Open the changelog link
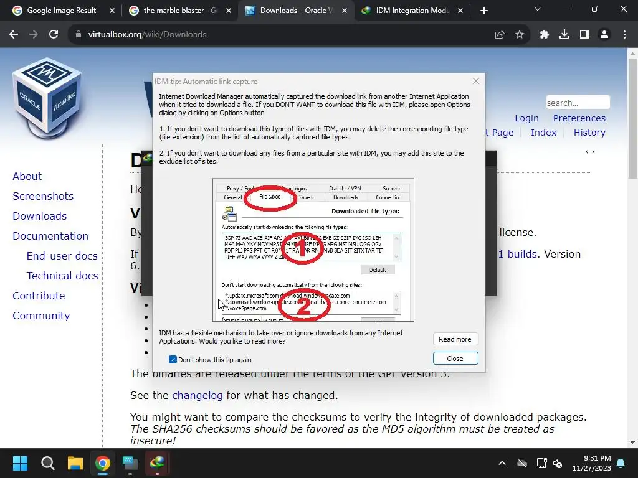638x478 pixels. coord(198,395)
